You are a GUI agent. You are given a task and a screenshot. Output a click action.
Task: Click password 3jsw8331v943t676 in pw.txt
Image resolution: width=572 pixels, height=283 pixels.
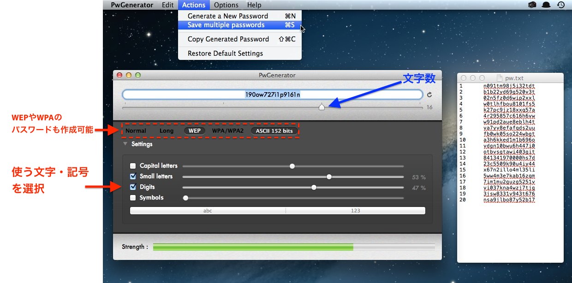509,194
